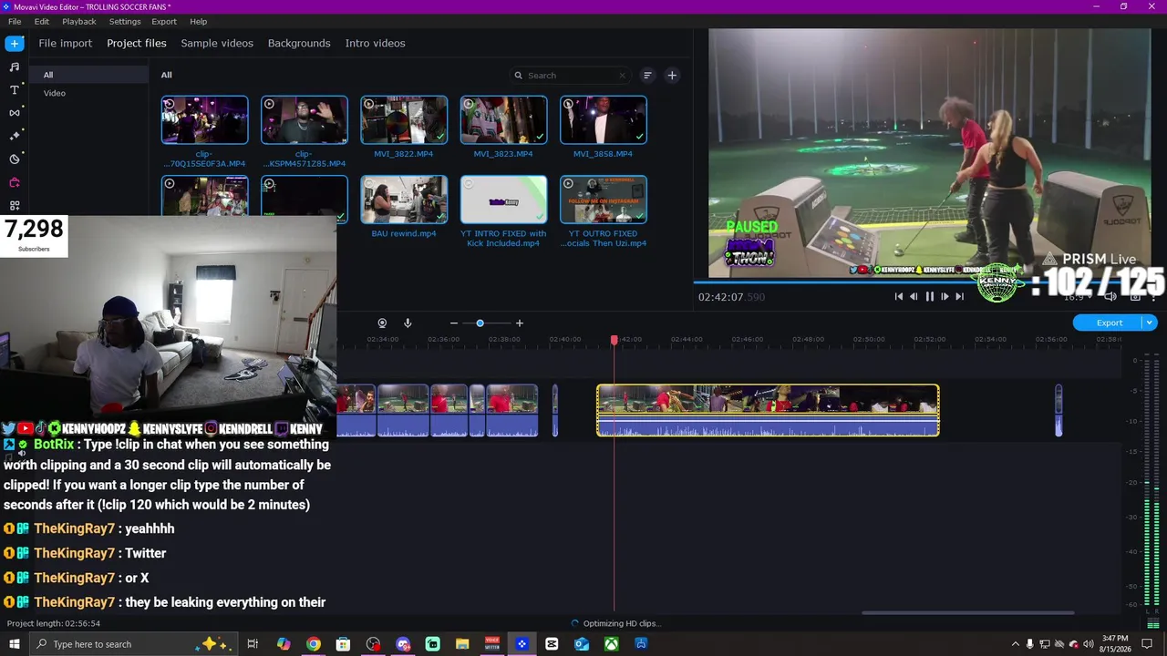Open the Help menu
Screen dimensions: 1167x656
point(199,21)
